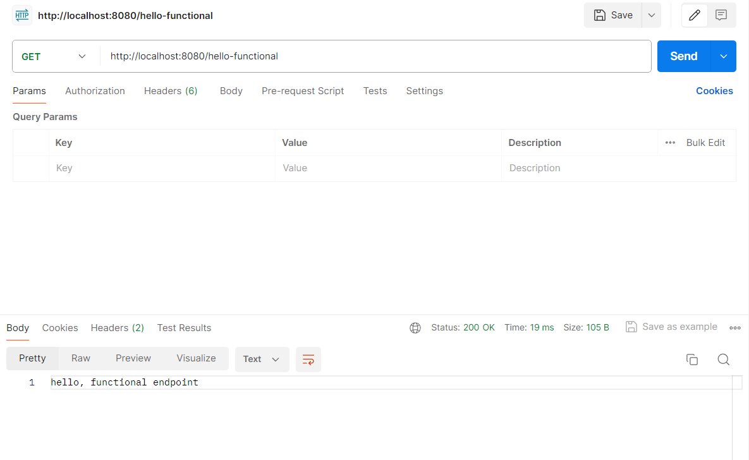Open the Tests tab
This screenshot has width=749, height=460.
click(x=375, y=91)
